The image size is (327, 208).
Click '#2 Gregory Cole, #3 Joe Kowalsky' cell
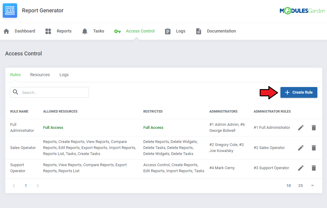227,148
